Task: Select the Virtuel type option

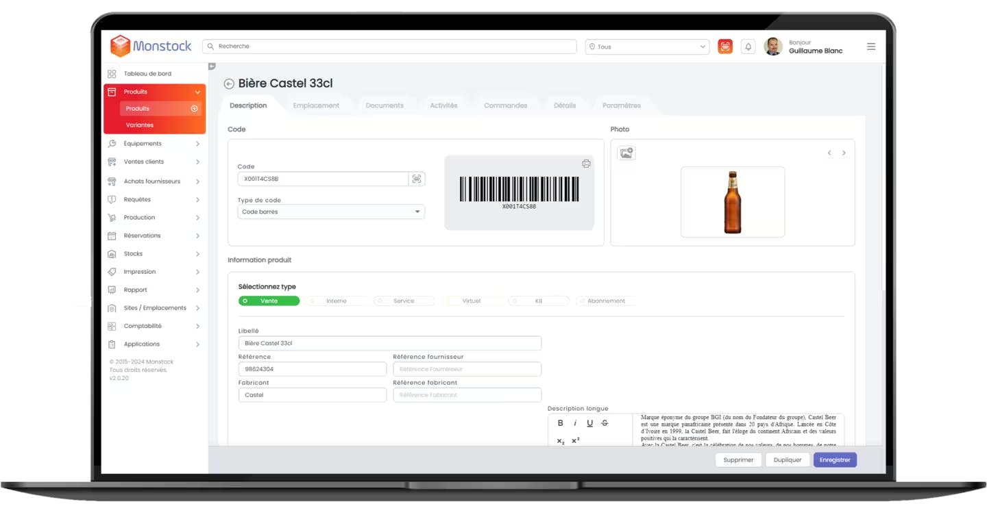Action: pyautogui.click(x=471, y=301)
